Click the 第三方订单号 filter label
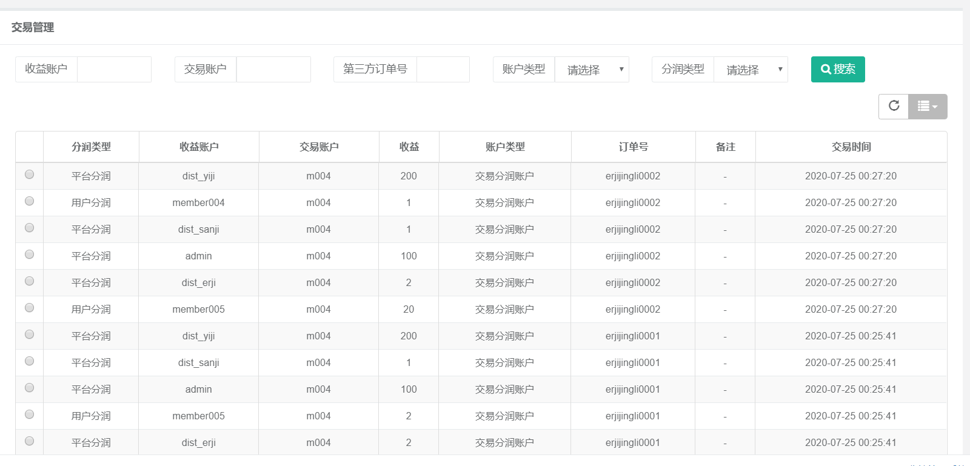970x466 pixels. [x=375, y=69]
